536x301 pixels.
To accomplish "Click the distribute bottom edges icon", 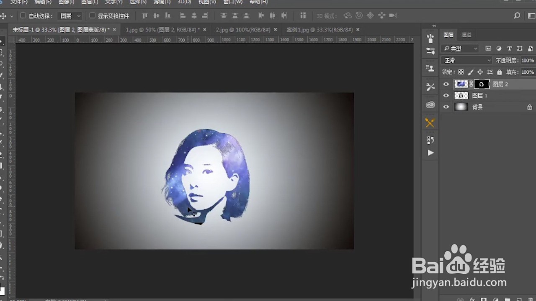I will click(246, 16).
